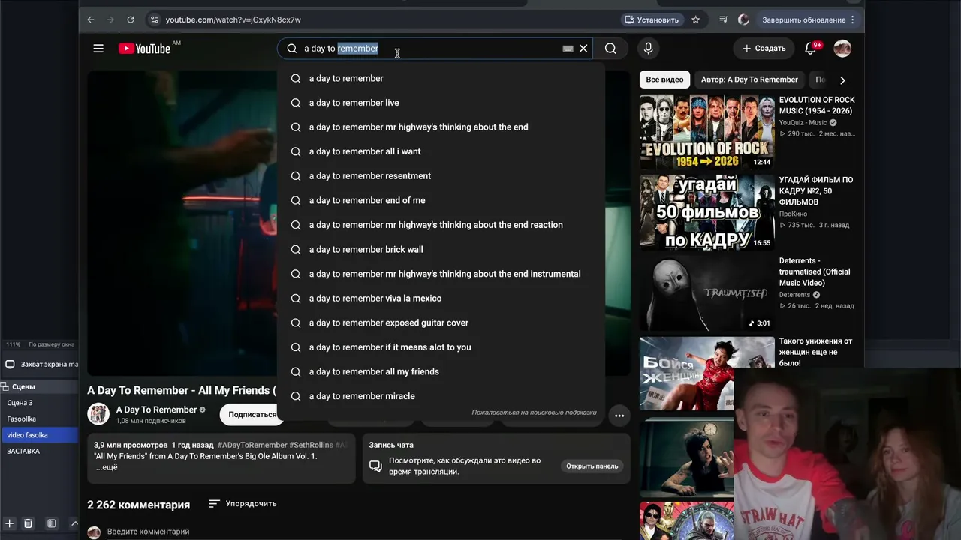961x540 pixels.
Task: Choose suggestion "a day to remember all i want"
Action: 441,151
